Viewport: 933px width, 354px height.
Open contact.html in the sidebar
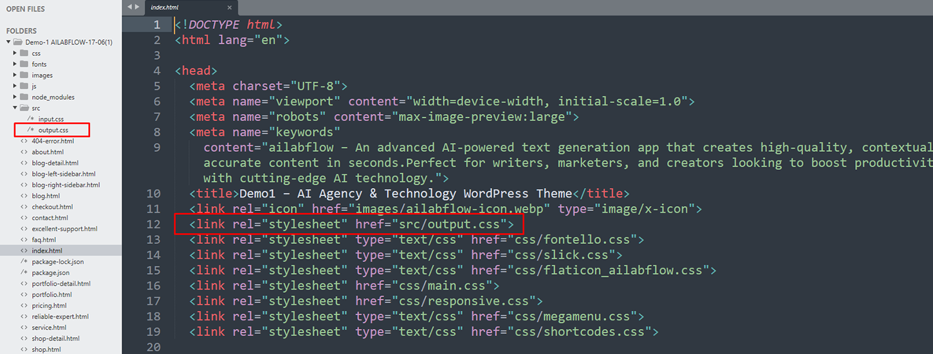(x=50, y=218)
